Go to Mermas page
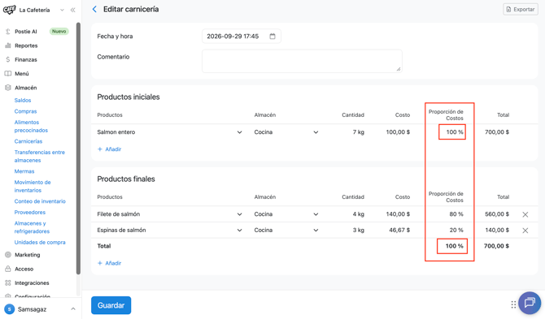 click(x=24, y=171)
